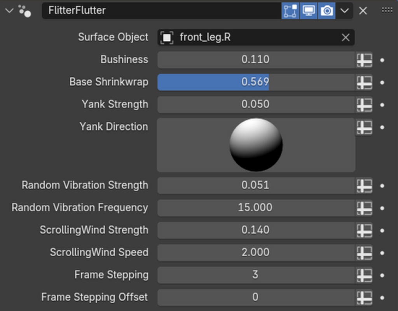Click the Frame Stepping attribute toggle icon
Viewport: 398px width, 311px height.
pos(364,275)
